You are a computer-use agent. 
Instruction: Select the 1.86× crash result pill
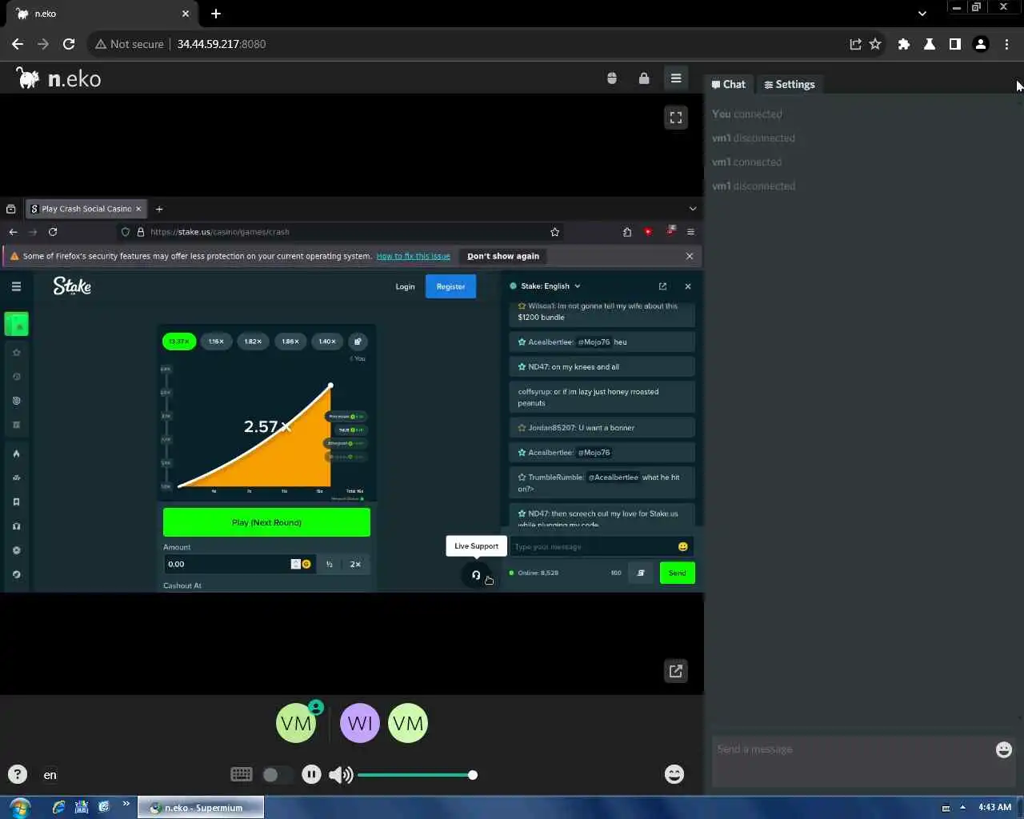[290, 342]
